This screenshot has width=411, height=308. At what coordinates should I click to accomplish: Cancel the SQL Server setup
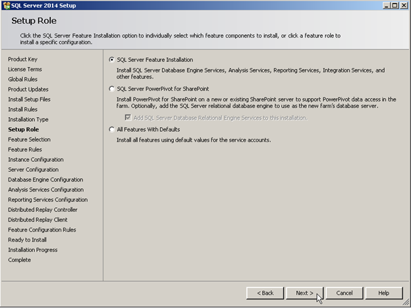344,293
